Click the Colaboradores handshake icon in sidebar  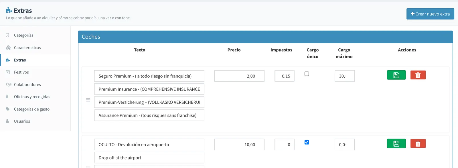[x=9, y=85]
